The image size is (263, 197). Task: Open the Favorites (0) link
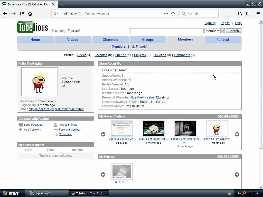click(x=101, y=55)
